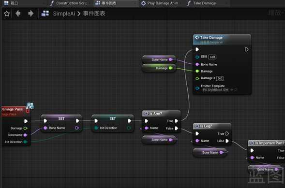285x188 pixels.
Task: Select the Take Damage node title
Action: pos(211,38)
